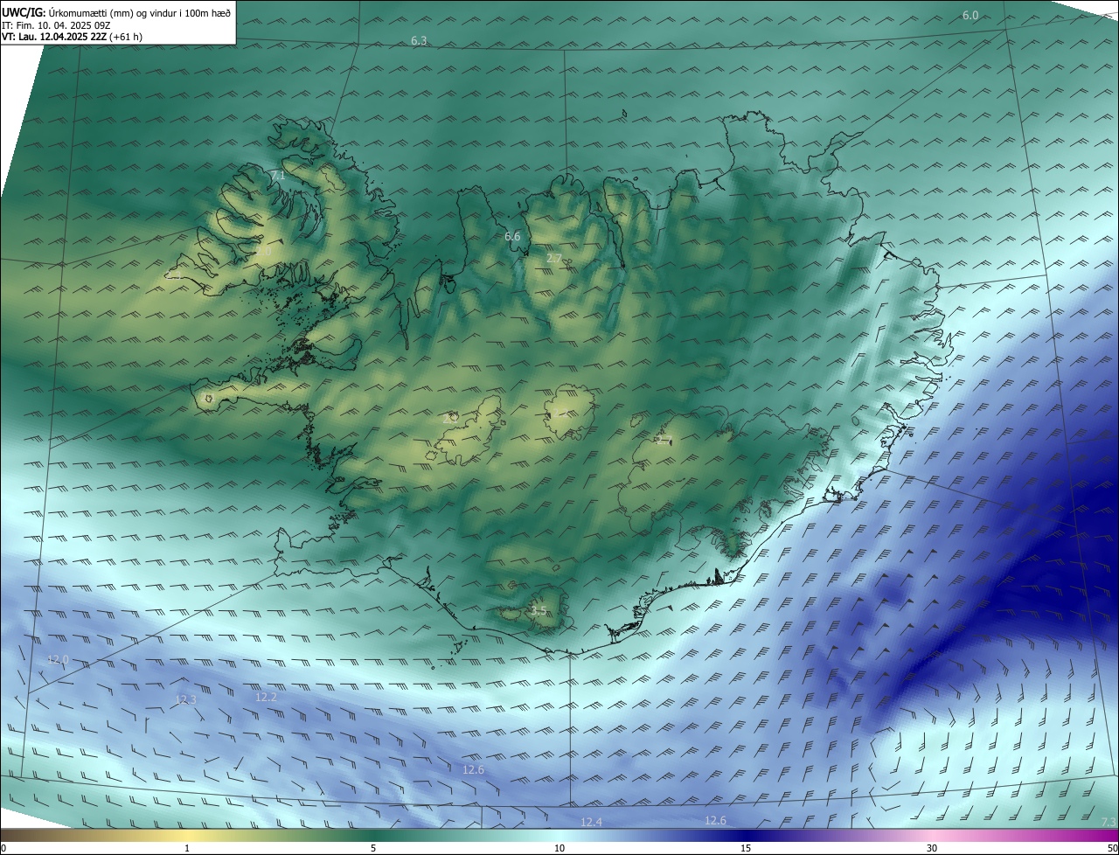The height and width of the screenshot is (855, 1119).
Task: Click the '6.6' value label on map
Action: click(x=512, y=237)
